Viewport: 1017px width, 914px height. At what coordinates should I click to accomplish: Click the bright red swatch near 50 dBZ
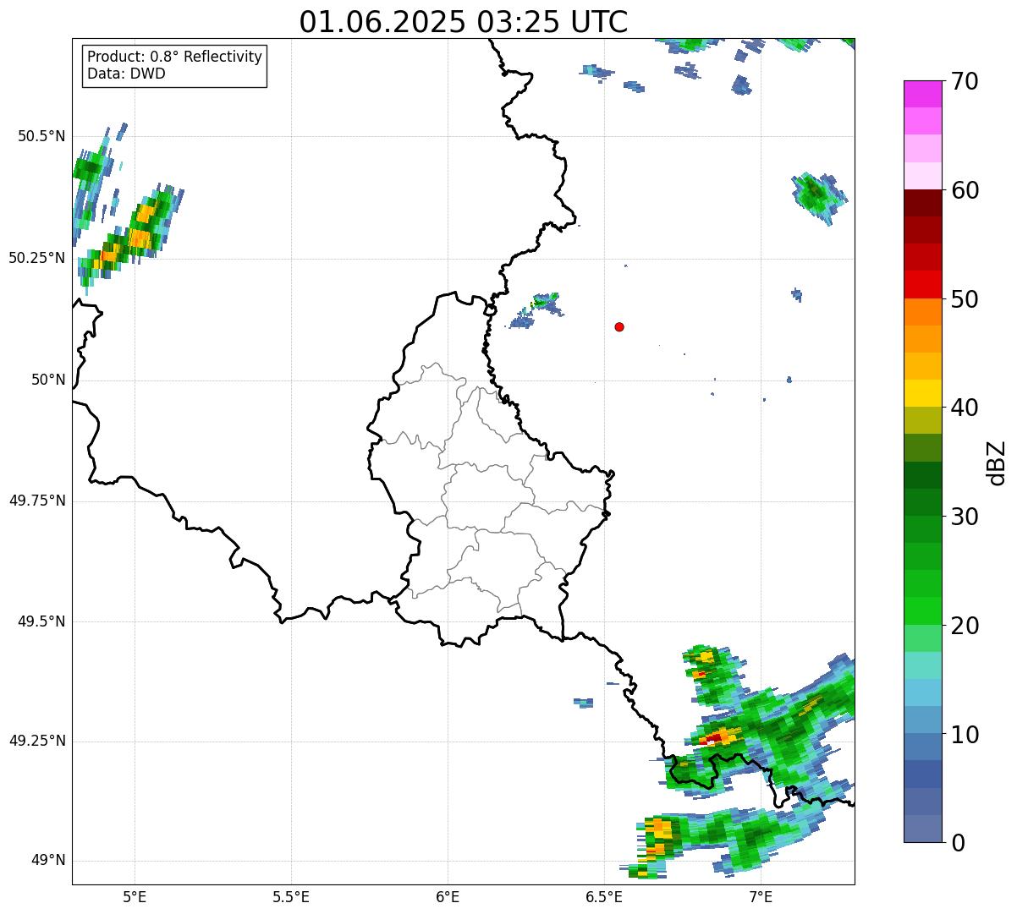click(922, 285)
